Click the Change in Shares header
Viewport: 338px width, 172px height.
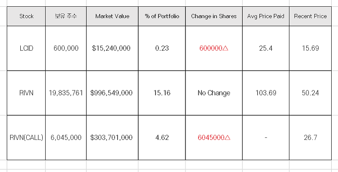click(214, 16)
